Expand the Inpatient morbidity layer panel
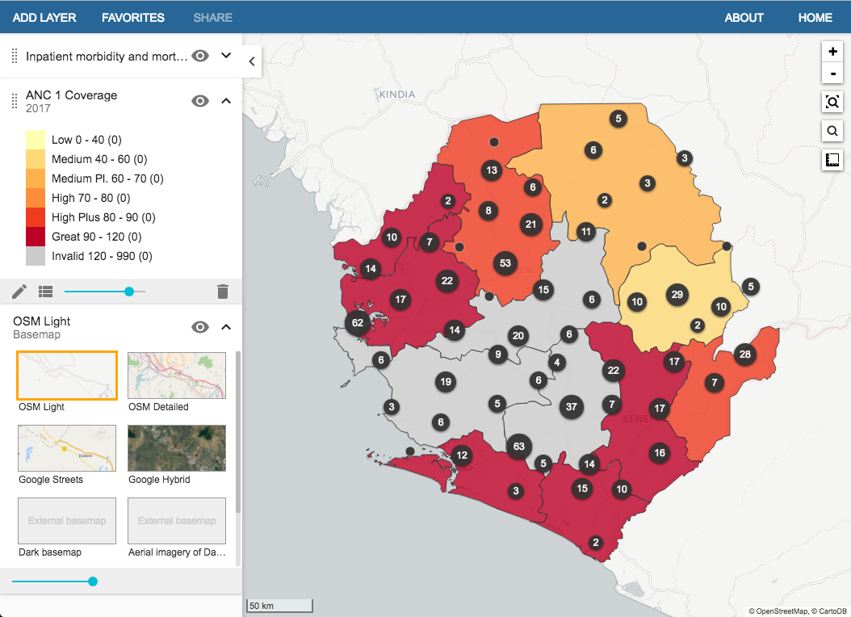Image resolution: width=851 pixels, height=617 pixels. [x=227, y=56]
